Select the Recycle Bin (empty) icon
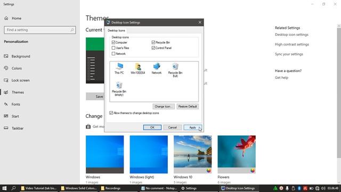The image size is (341, 192). pos(119,89)
